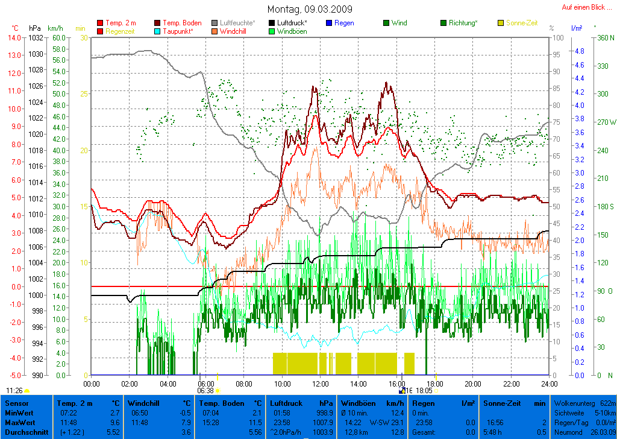Click the yellow icon beside the 11:26 time

pos(27,391)
